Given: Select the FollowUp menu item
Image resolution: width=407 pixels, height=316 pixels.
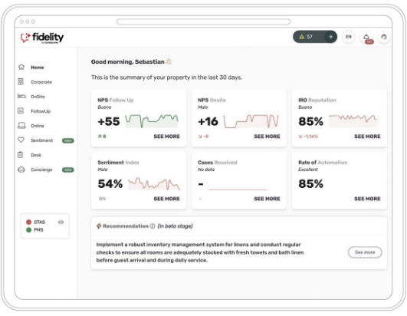Looking at the screenshot, I should pos(41,111).
